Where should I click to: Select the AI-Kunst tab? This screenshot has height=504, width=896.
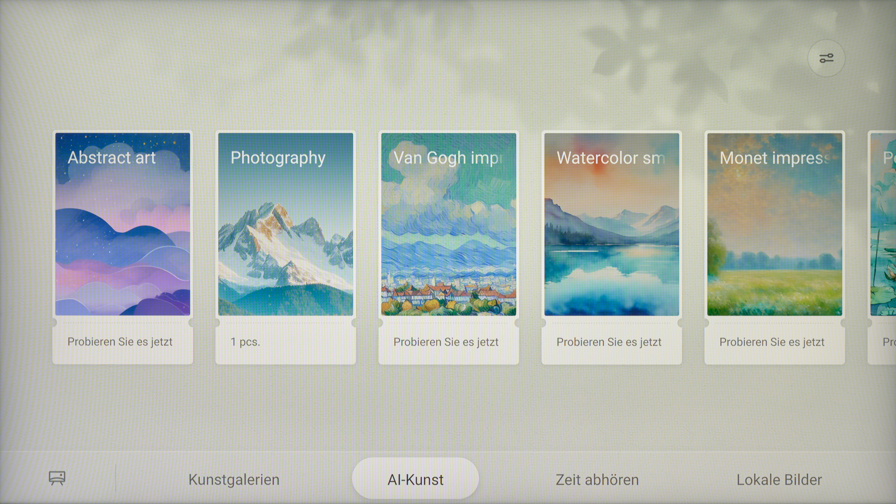415,480
